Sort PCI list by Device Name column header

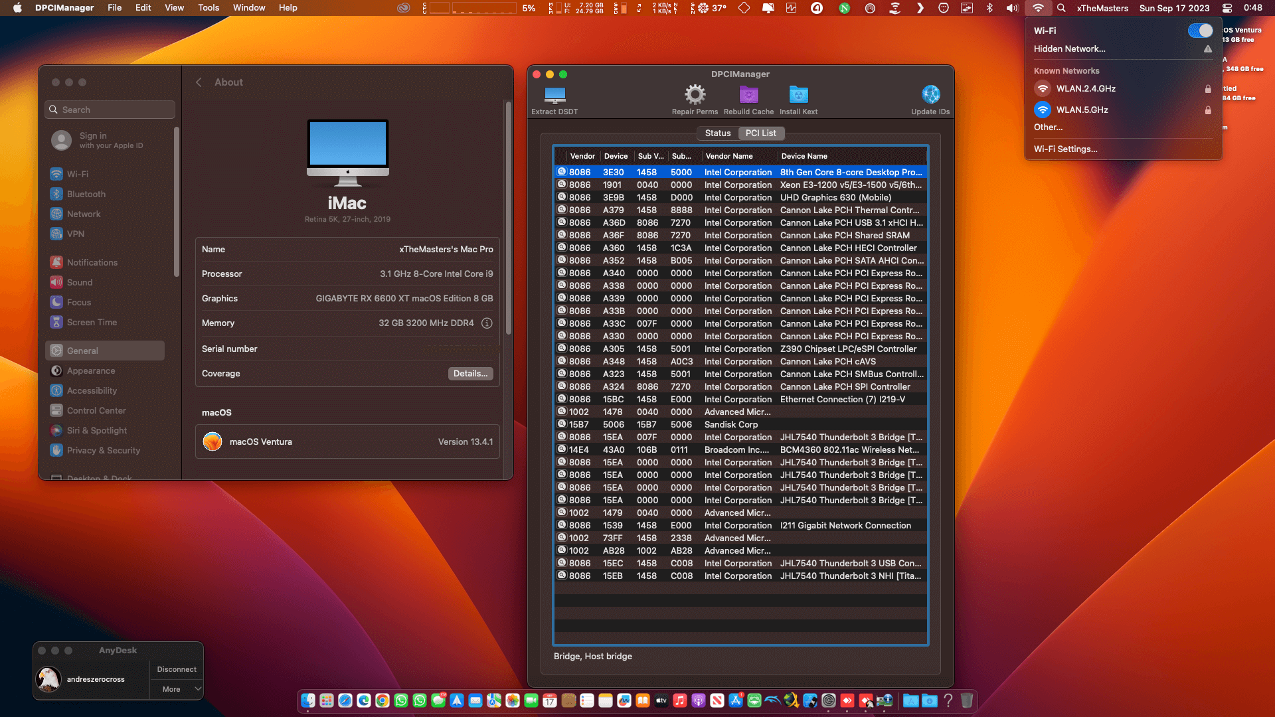(852, 156)
